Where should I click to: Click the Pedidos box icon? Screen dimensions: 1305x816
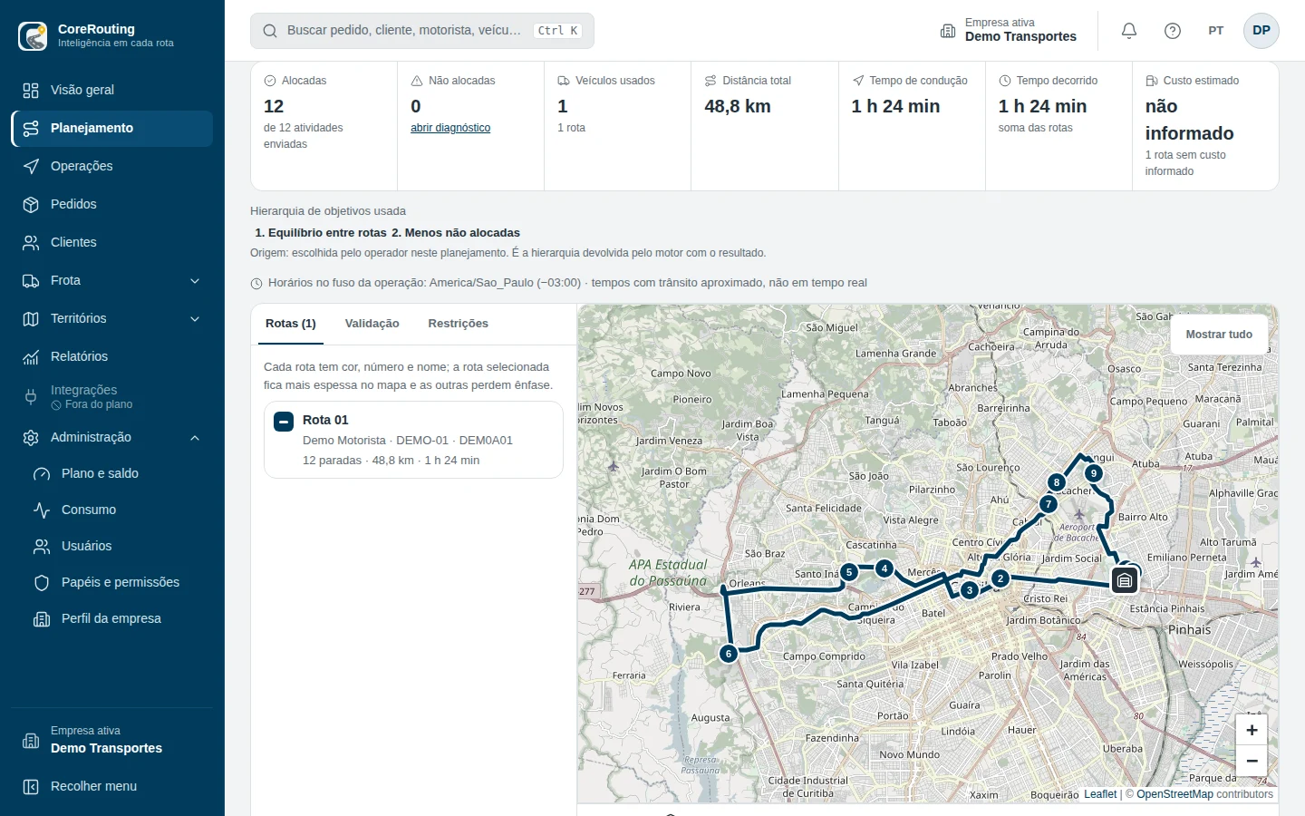tap(31, 205)
